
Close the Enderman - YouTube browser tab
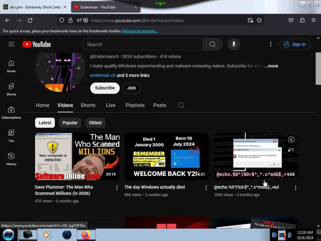(135, 7)
